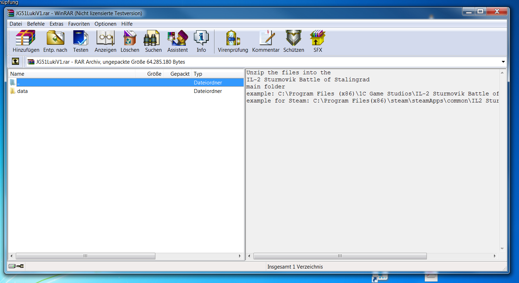
Task: Open the Hilfe menu
Action: coord(127,24)
